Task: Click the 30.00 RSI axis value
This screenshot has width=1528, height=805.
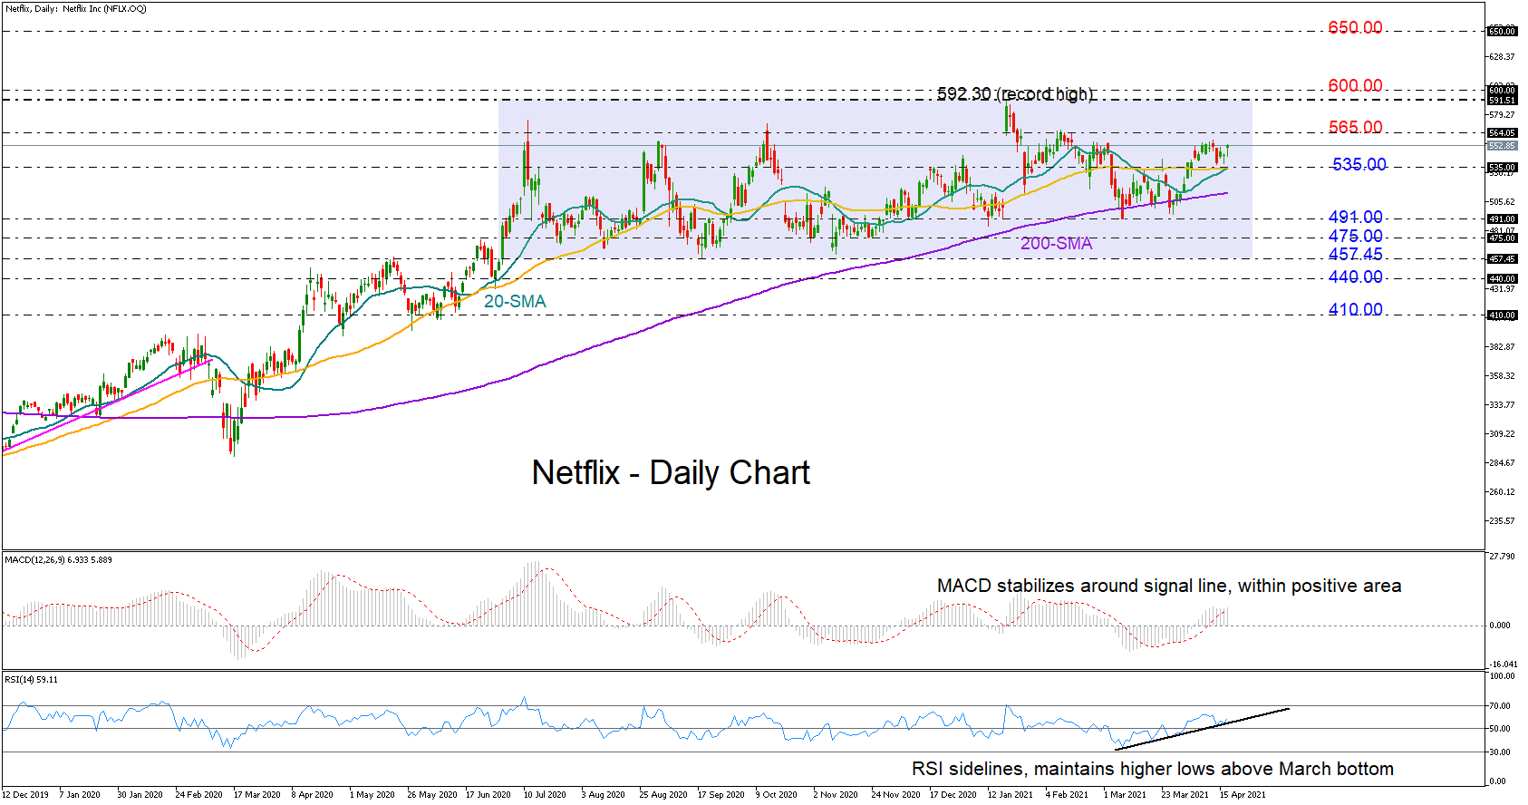Action: point(1500,752)
